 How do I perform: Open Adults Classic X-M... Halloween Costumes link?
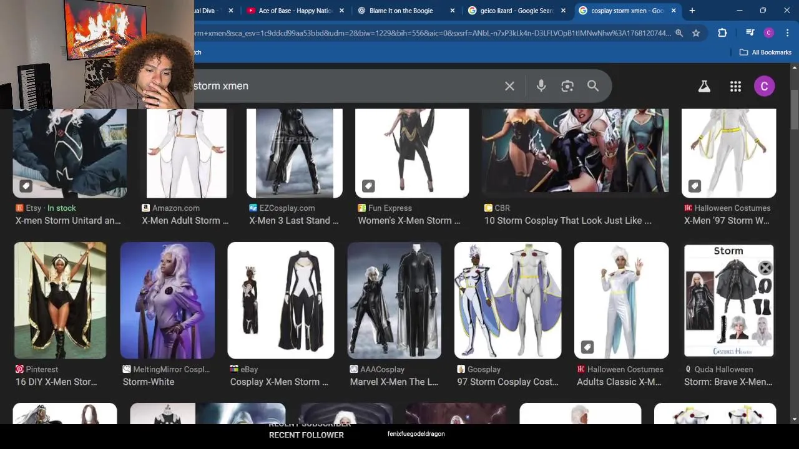619,382
